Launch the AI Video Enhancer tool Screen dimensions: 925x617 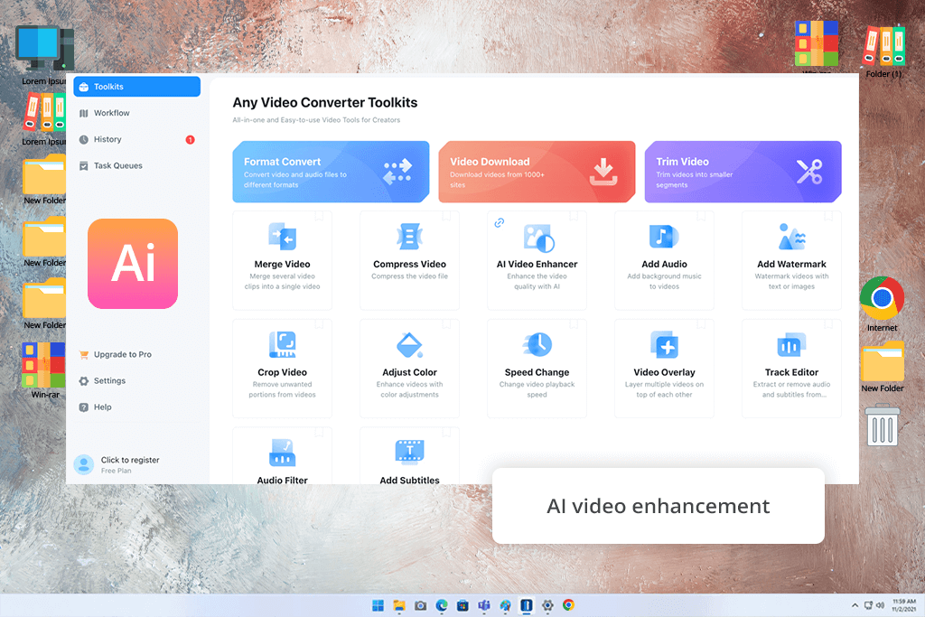point(537,260)
